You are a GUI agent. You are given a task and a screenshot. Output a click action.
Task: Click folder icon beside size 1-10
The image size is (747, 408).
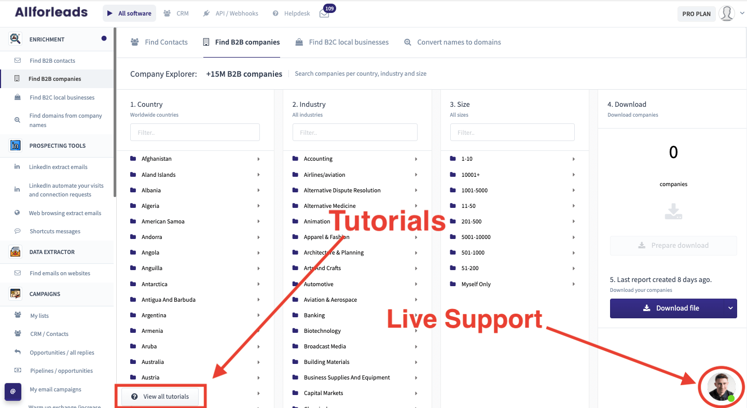(453, 159)
